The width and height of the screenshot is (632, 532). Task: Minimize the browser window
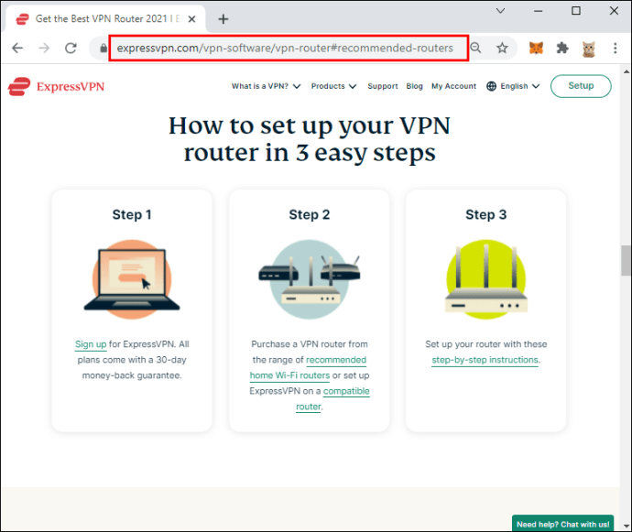click(x=538, y=11)
